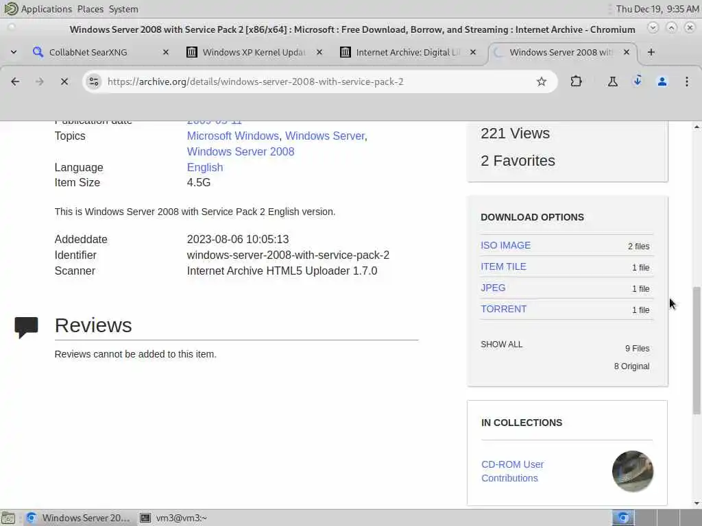702x526 pixels.
Task: Click the Applications menu logo icon
Action: [x=11, y=8]
